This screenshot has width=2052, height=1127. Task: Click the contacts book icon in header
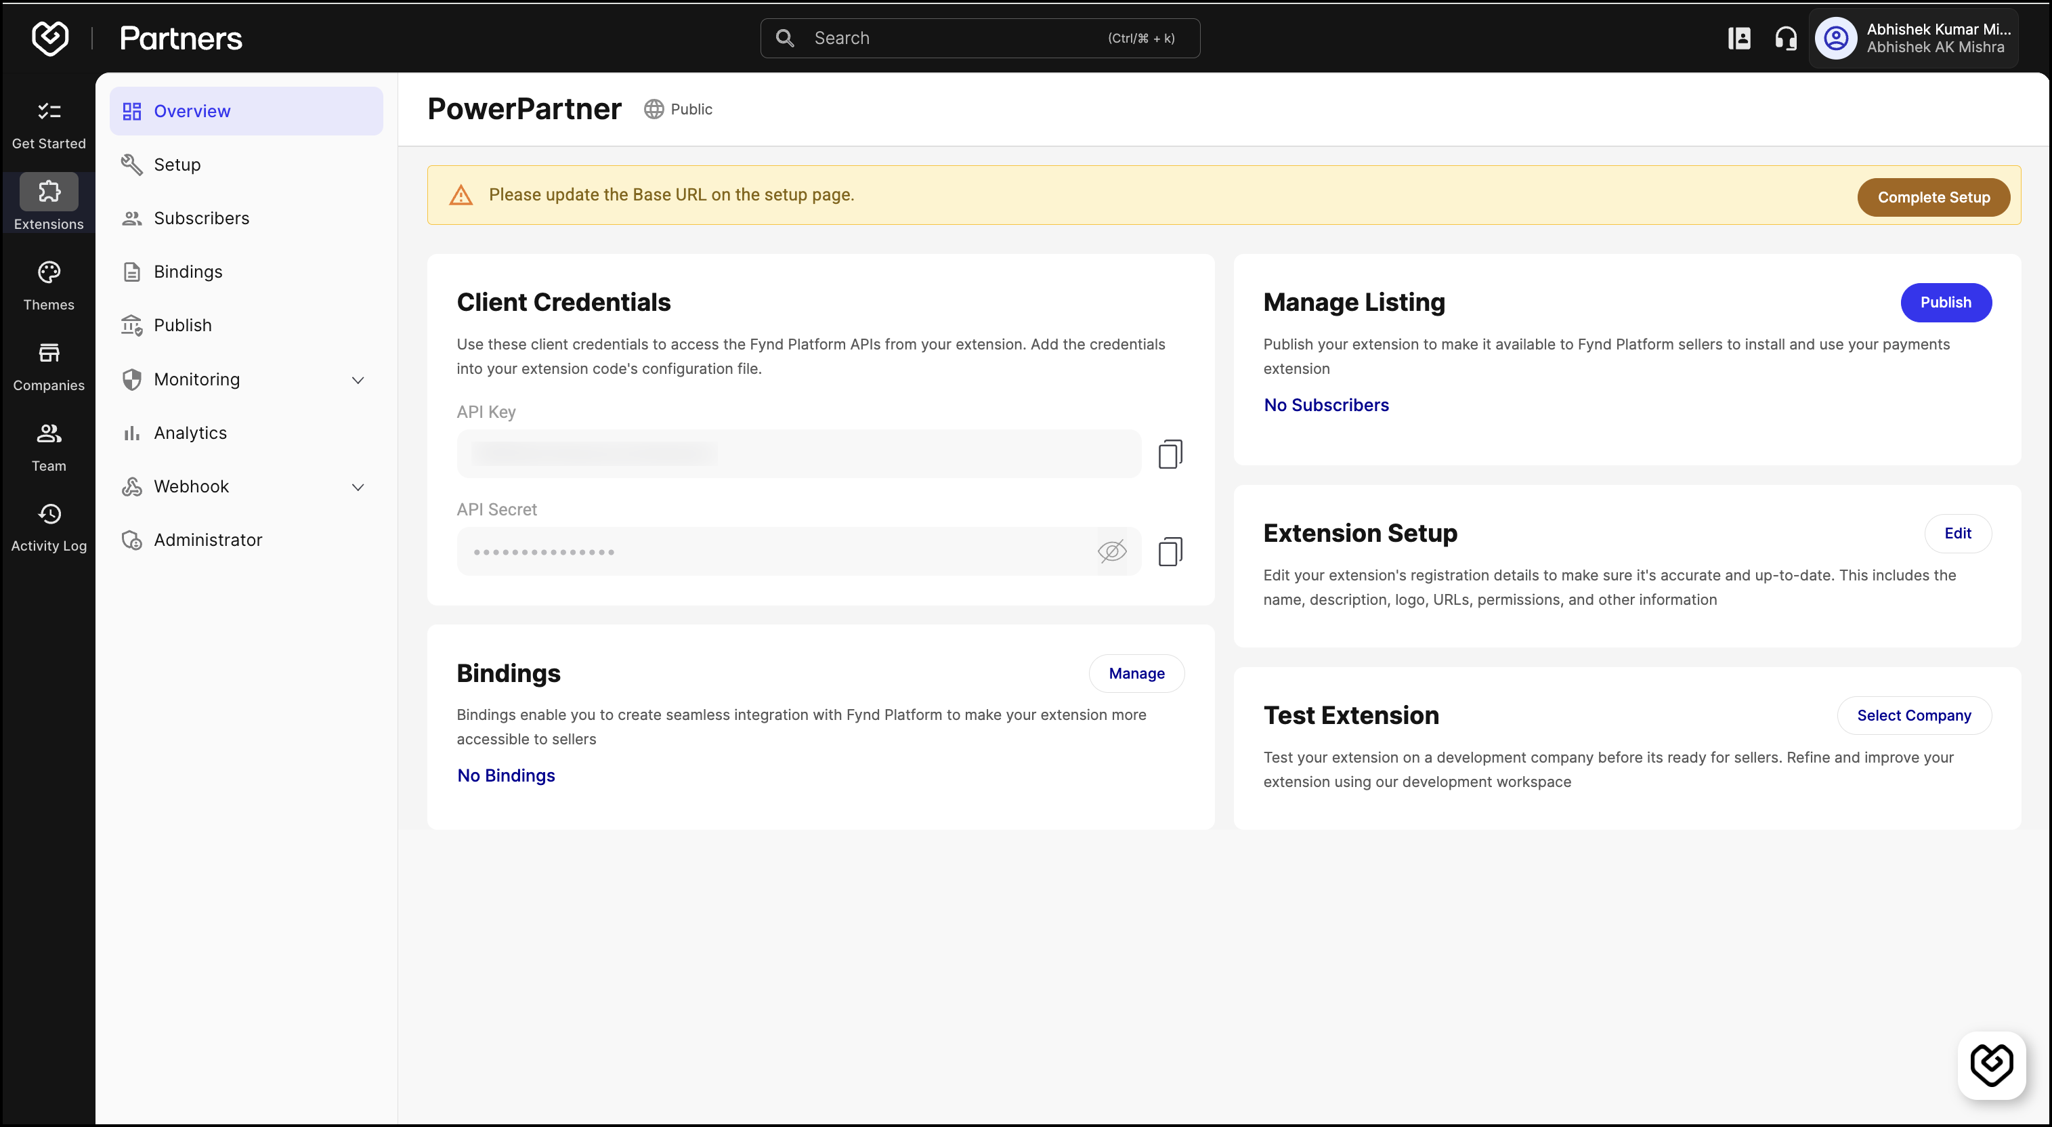click(1739, 38)
